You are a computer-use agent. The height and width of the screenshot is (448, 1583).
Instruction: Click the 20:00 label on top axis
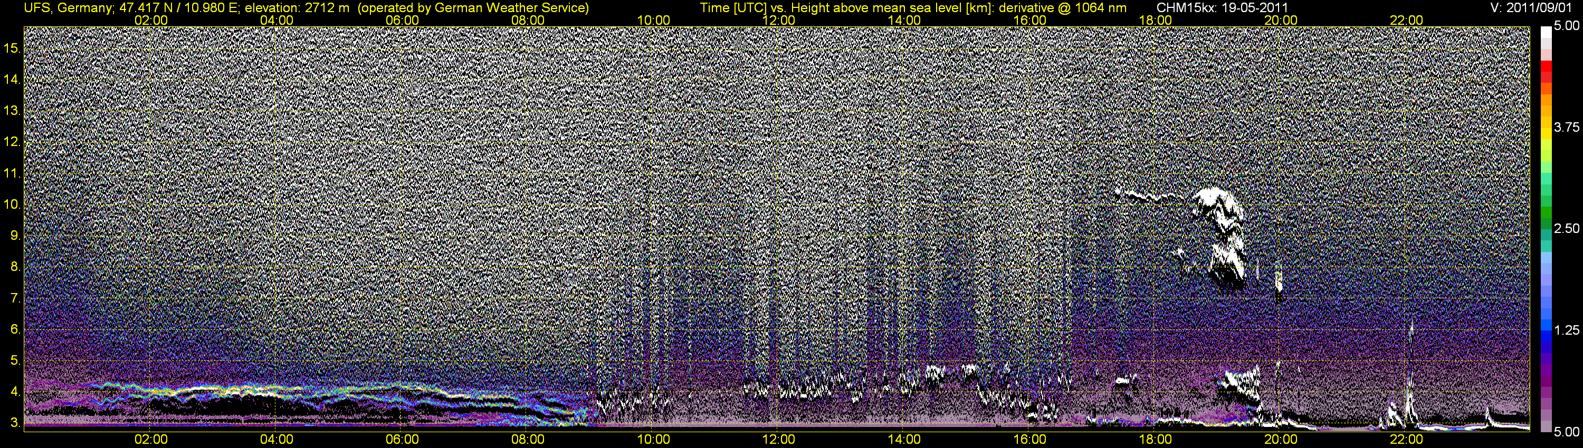pyautogui.click(x=1281, y=20)
